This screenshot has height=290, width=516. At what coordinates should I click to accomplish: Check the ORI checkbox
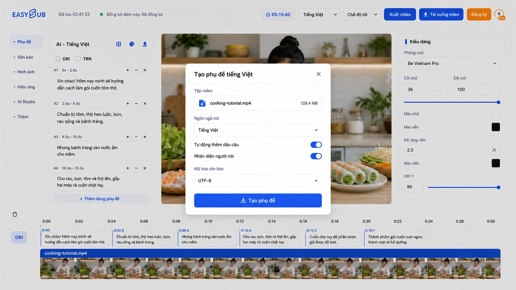coord(58,59)
